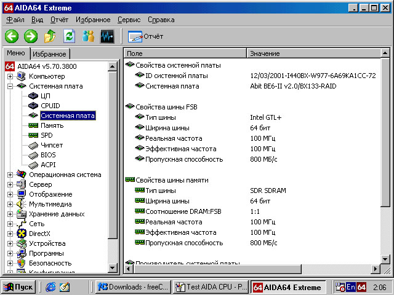Click the Соотношение DRAM:FSB row

[x=252, y=211]
